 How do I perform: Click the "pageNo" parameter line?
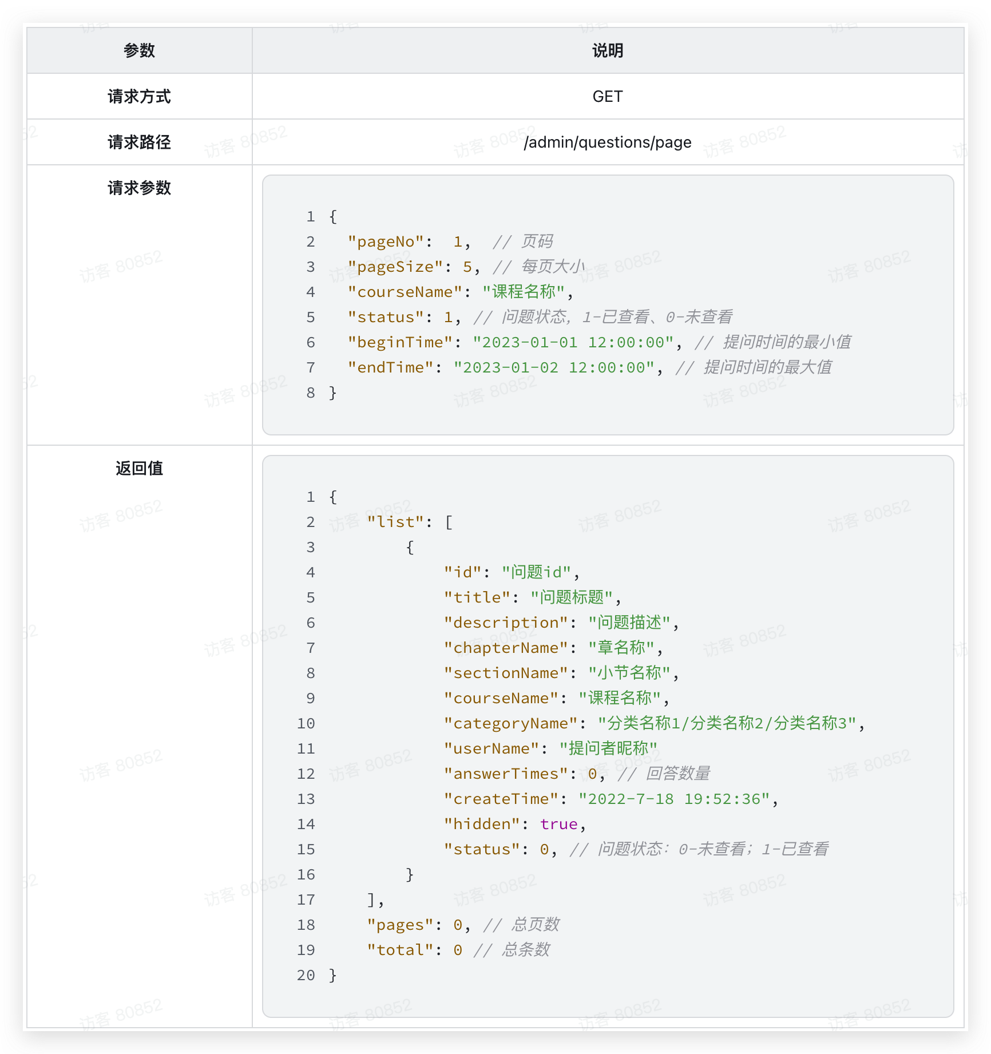coord(450,241)
